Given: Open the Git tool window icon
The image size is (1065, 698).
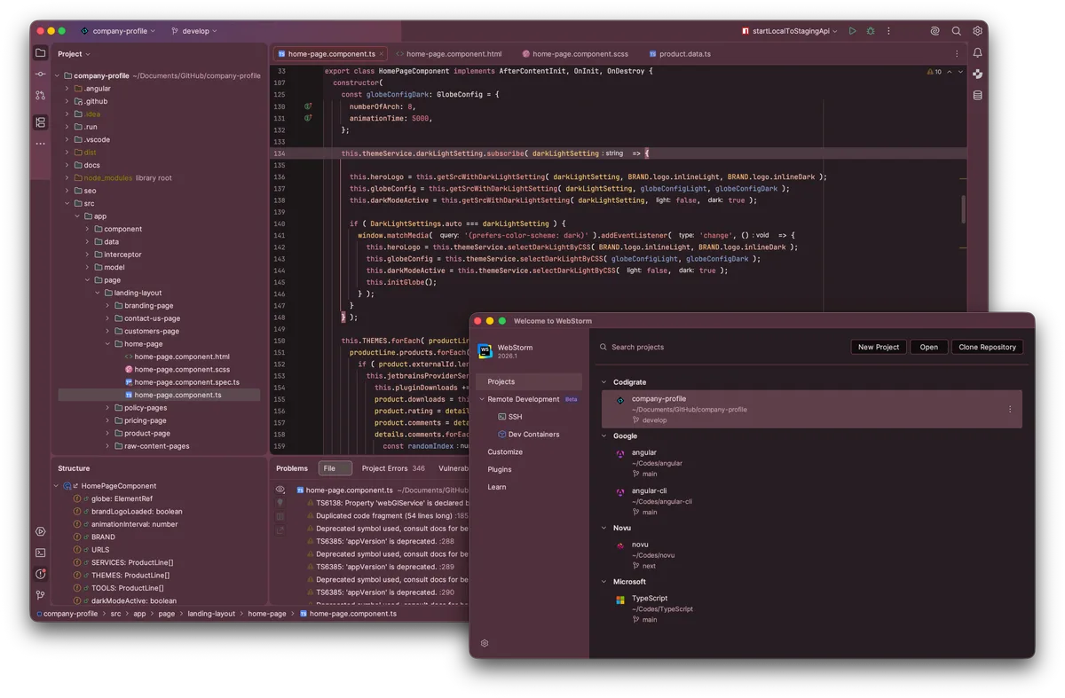Looking at the screenshot, I should [x=40, y=595].
